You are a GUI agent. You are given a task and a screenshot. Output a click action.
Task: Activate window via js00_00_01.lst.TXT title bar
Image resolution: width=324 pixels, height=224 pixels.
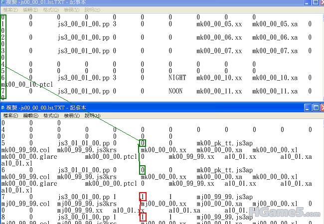tap(150, 2)
